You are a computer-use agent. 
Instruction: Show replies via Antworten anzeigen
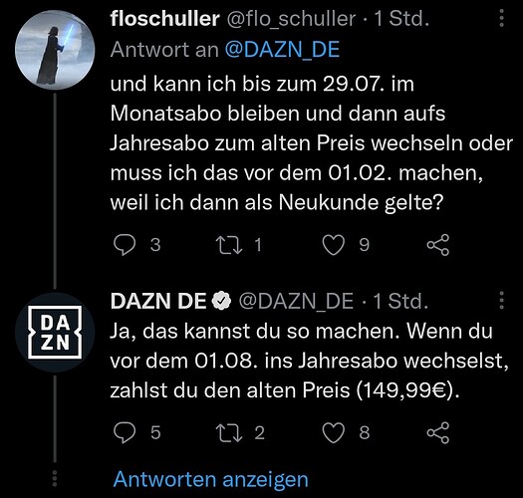(211, 479)
